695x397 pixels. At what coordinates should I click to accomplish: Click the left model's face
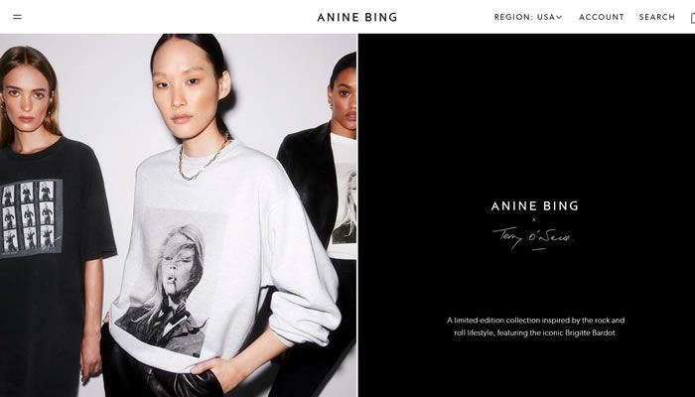(28, 102)
